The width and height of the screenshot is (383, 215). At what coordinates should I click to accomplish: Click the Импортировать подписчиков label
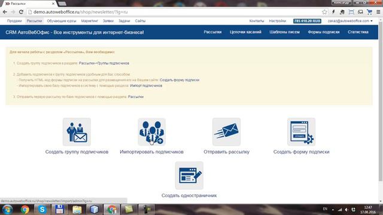tap(151, 152)
